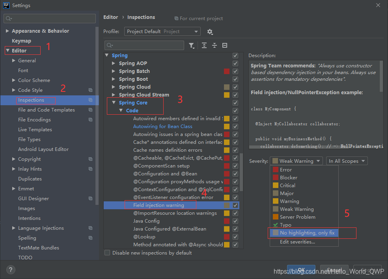Select Field injection warning inspection
Screen dimensions: 388x279
click(159, 205)
